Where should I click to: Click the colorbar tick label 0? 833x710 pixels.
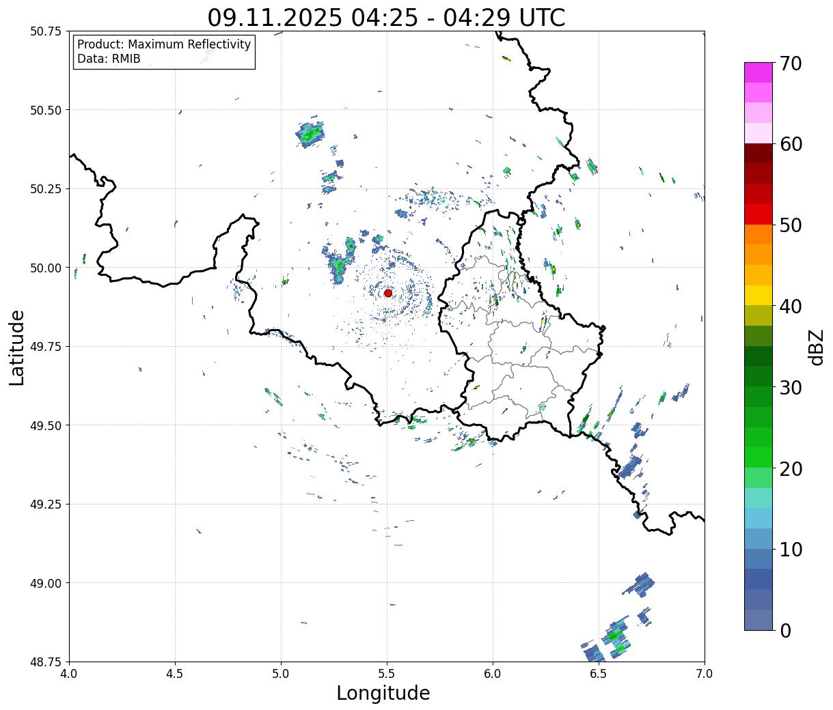tap(785, 630)
